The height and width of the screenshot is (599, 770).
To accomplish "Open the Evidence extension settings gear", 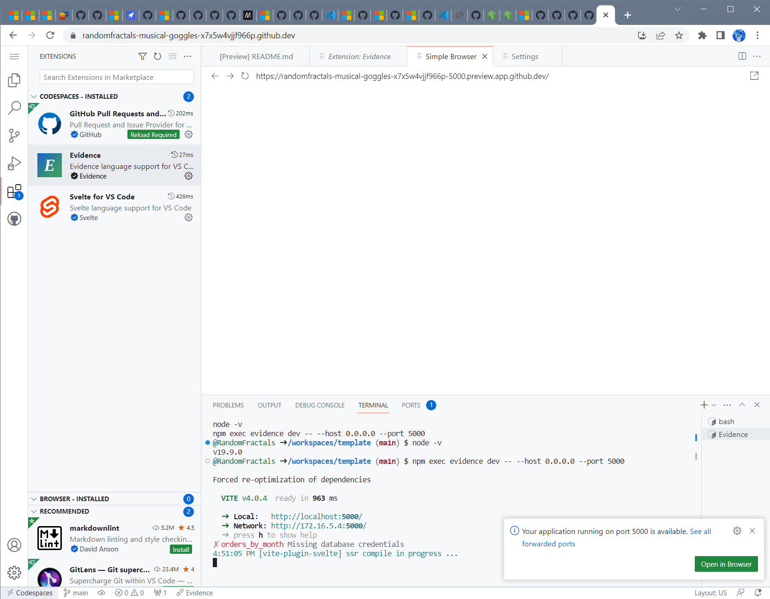I will (188, 176).
